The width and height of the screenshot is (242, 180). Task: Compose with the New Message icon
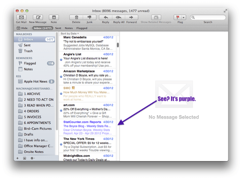click(38, 17)
